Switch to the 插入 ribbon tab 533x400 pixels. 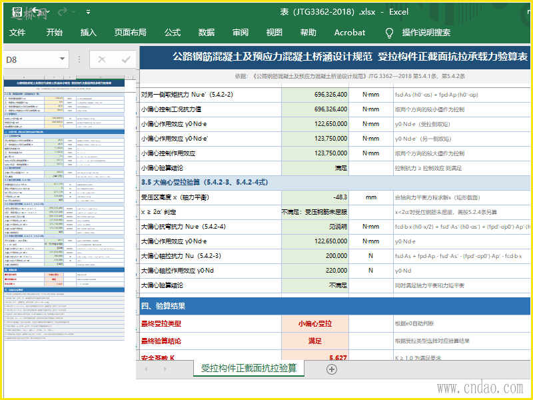pyautogui.click(x=89, y=33)
